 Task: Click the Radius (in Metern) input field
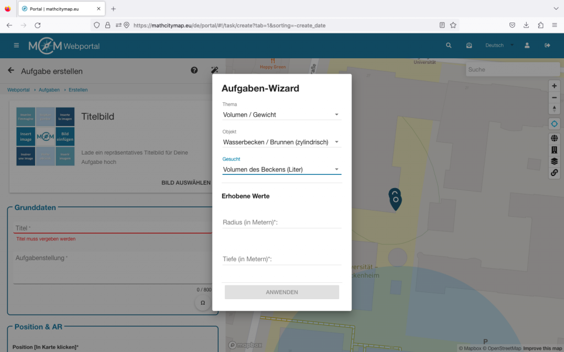pyautogui.click(x=281, y=222)
